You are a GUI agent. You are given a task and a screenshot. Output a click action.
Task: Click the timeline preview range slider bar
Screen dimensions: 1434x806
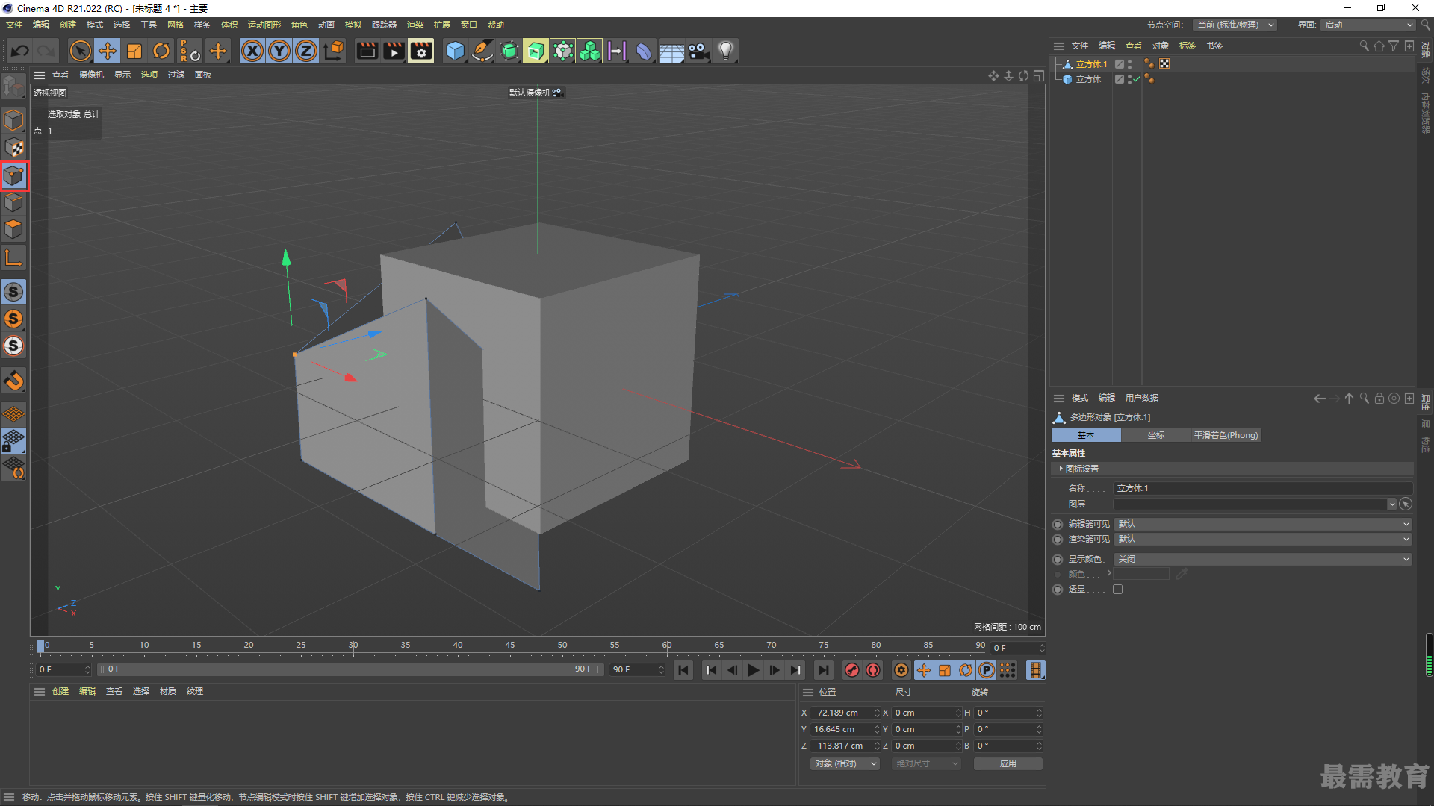(349, 669)
